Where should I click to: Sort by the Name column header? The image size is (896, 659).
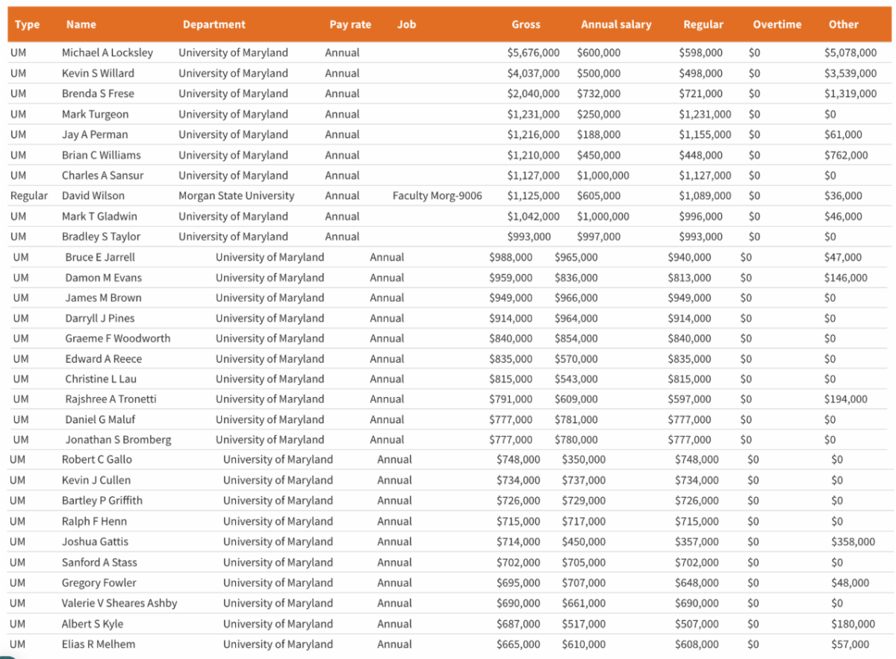click(x=81, y=25)
